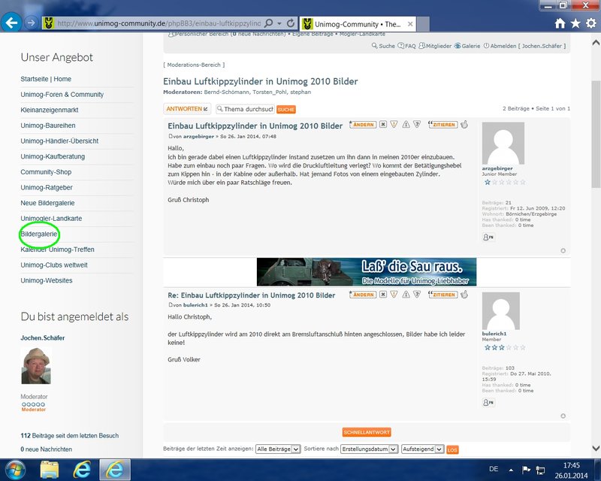Open the 'Alle Beiträge' dropdown
The width and height of the screenshot is (601, 481).
pyautogui.click(x=278, y=449)
